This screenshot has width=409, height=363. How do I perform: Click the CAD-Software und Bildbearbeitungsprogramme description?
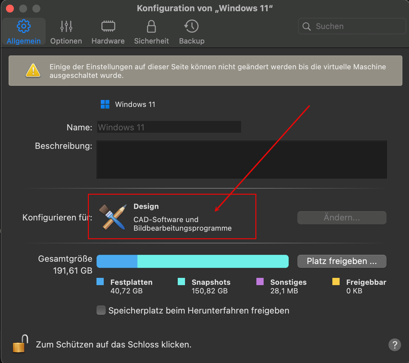pos(182,224)
